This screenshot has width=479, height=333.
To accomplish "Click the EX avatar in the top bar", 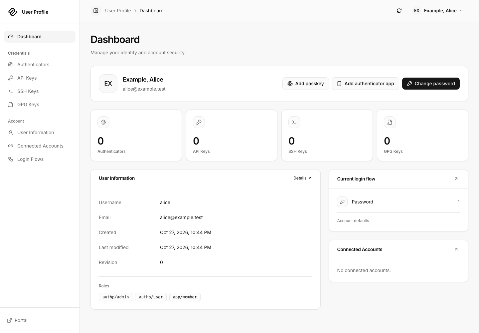I will (x=416, y=11).
